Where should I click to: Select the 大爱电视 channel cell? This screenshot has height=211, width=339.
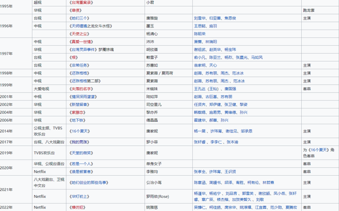(49, 89)
